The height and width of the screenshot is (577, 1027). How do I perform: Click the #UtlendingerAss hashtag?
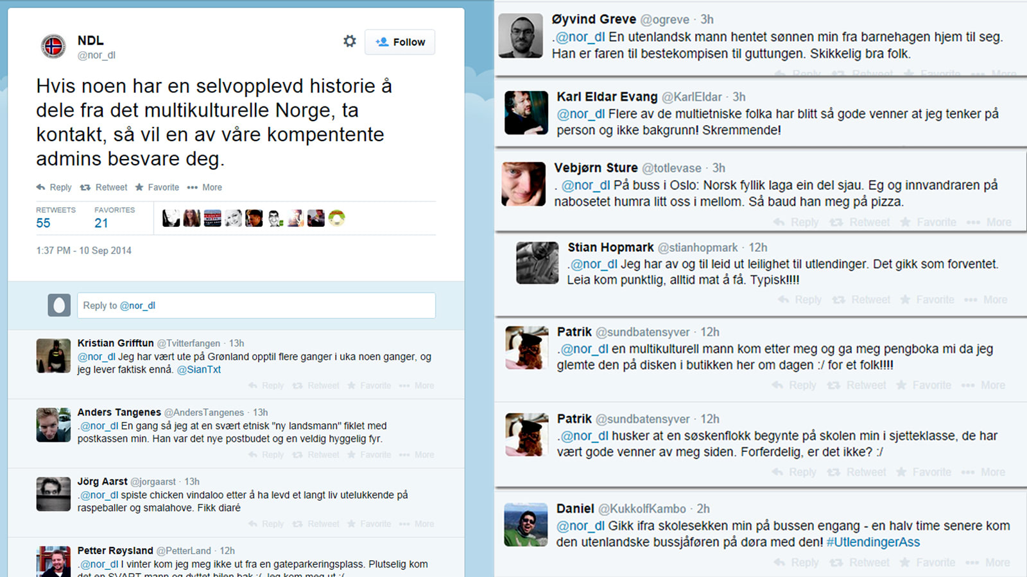coord(873,542)
